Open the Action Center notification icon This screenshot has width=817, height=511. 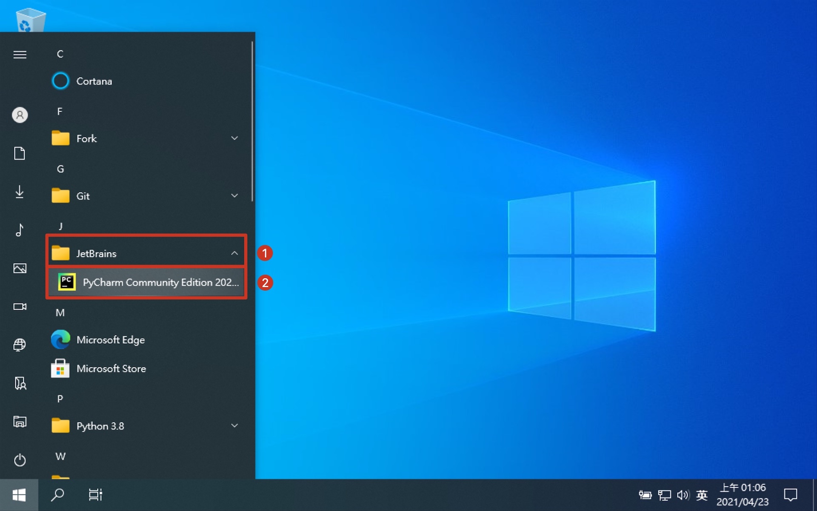coord(790,495)
